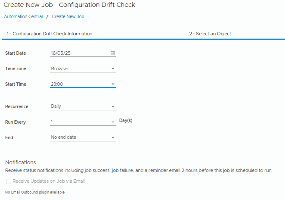Viewport: 285px width, 200px height.
Task: Click the 'Create New Job' breadcrumb link
Action: coord(68,16)
